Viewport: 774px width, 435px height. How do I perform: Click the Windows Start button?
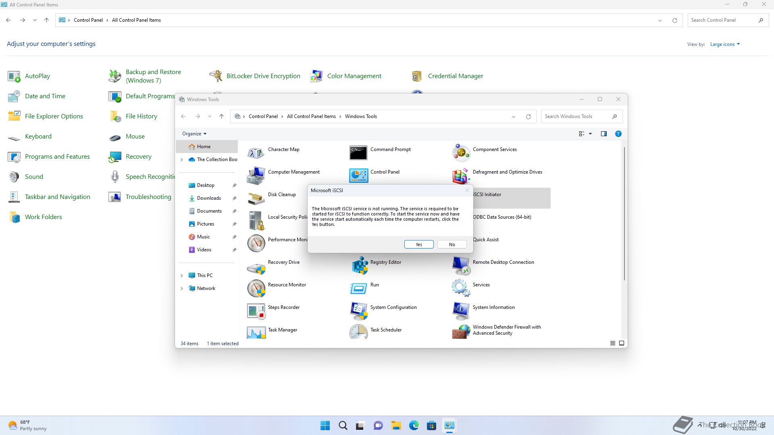pos(325,425)
